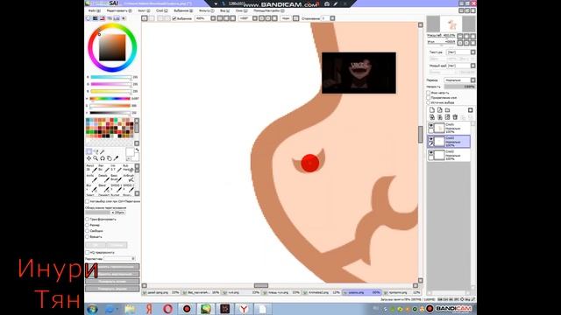This screenshot has width=561, height=315.
Task: Toggle Выделение checkbox in top toolbar
Action: coord(174,18)
